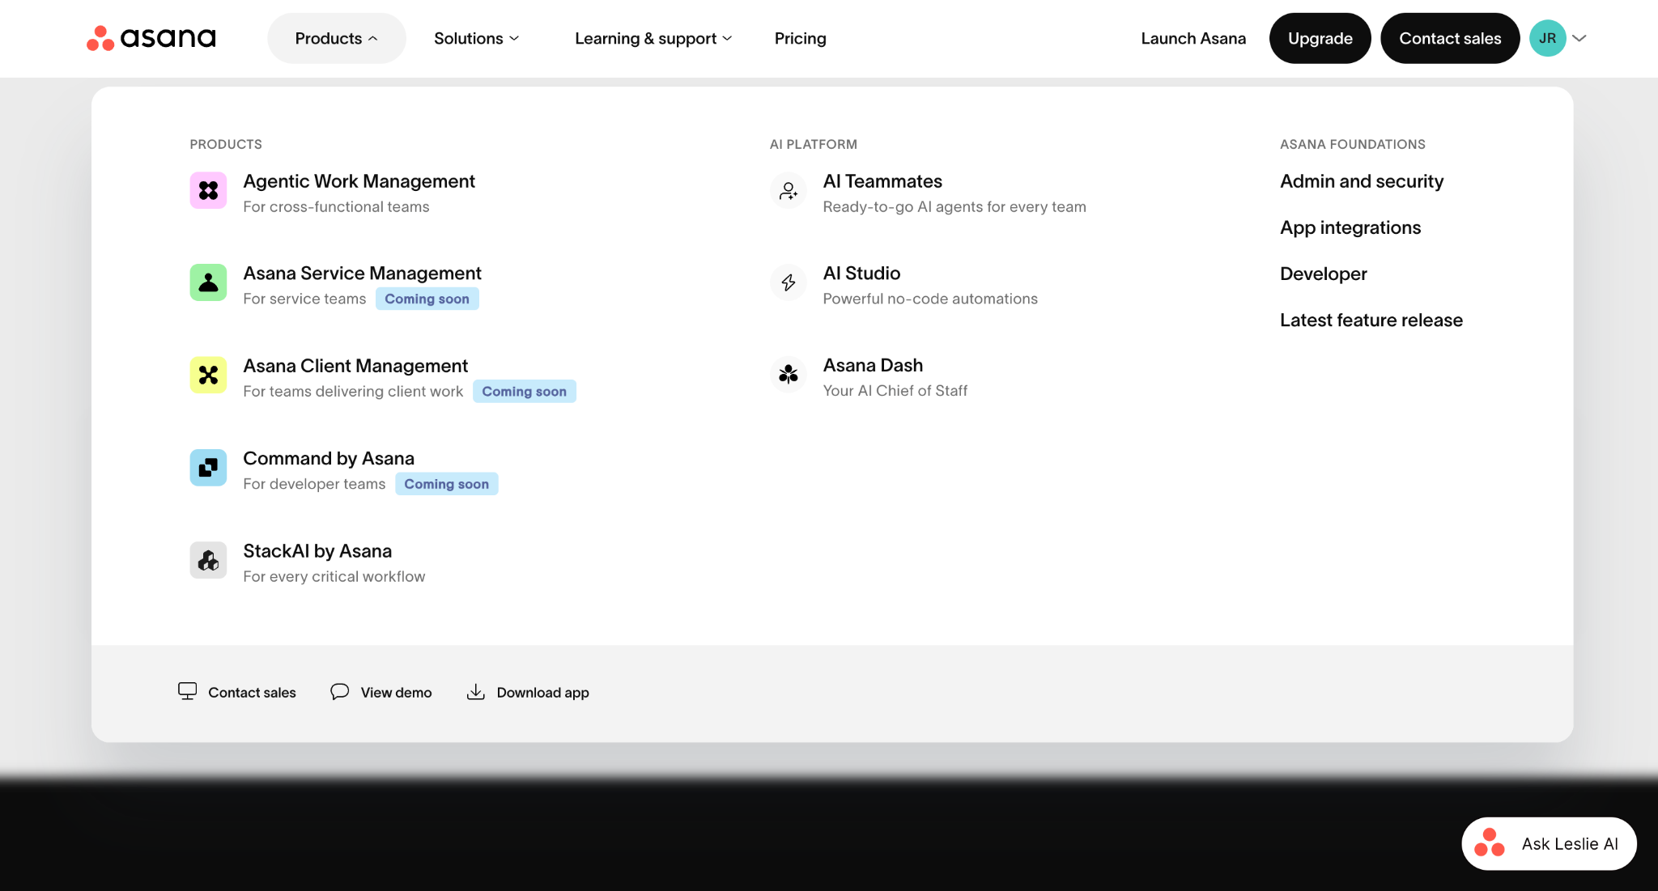Viewport: 1658px width, 891px height.
Task: Open Asana Client Management product page
Action: click(x=355, y=366)
